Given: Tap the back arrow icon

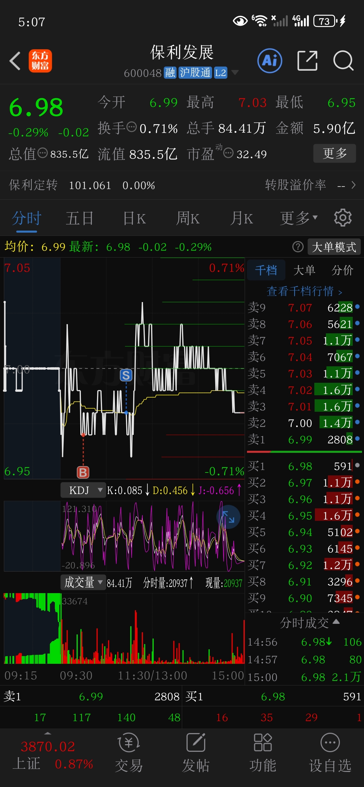Looking at the screenshot, I should [15, 61].
